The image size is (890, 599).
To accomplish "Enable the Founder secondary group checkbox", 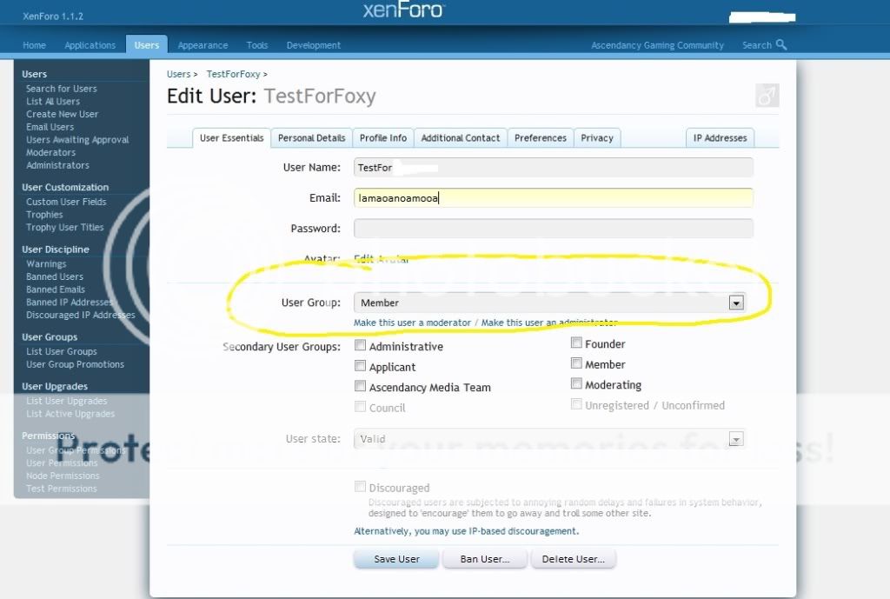I will (x=576, y=343).
